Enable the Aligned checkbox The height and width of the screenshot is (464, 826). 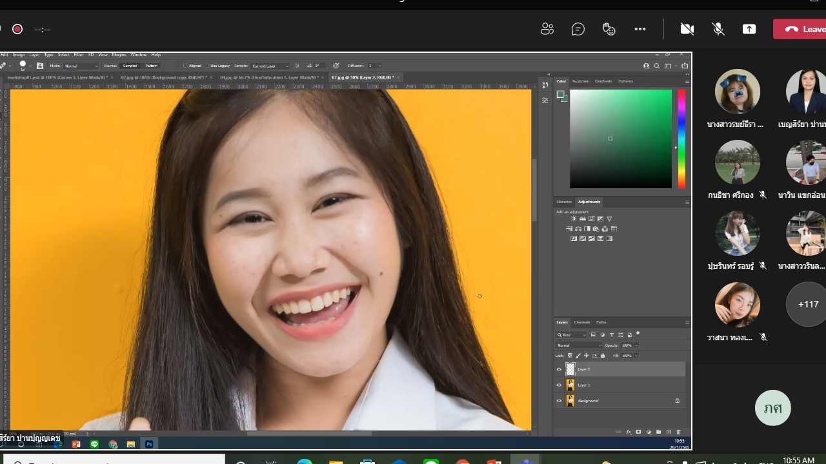[x=185, y=66]
